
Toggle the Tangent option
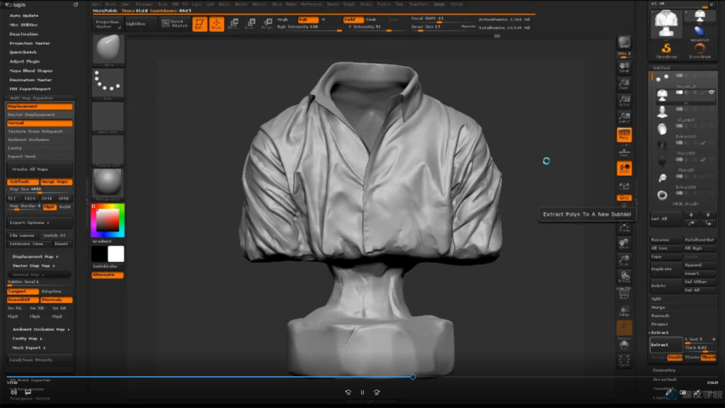click(23, 291)
